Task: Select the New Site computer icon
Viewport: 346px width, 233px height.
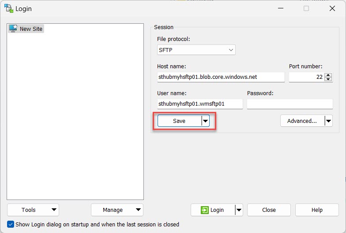Action: click(x=13, y=29)
